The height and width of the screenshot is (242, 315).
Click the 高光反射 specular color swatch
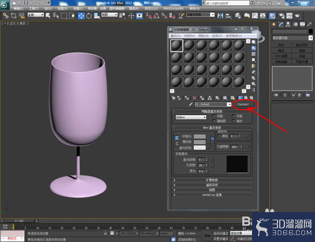200,148
